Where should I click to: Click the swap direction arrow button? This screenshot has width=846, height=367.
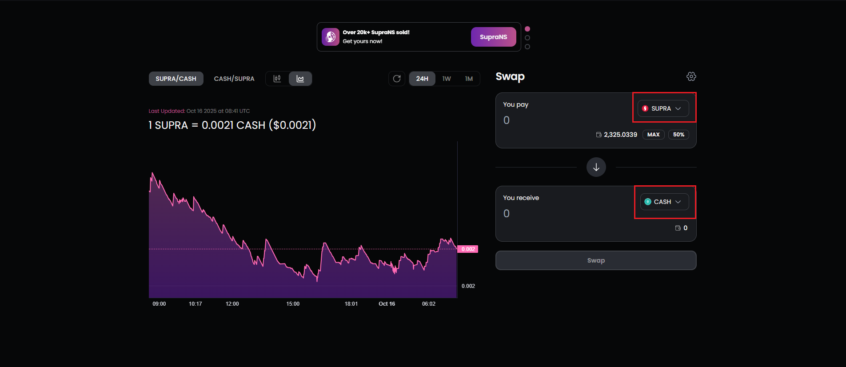tap(596, 167)
